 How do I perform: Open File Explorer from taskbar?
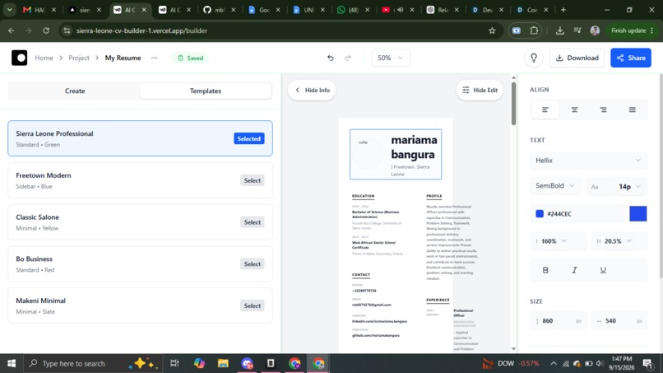tap(223, 363)
